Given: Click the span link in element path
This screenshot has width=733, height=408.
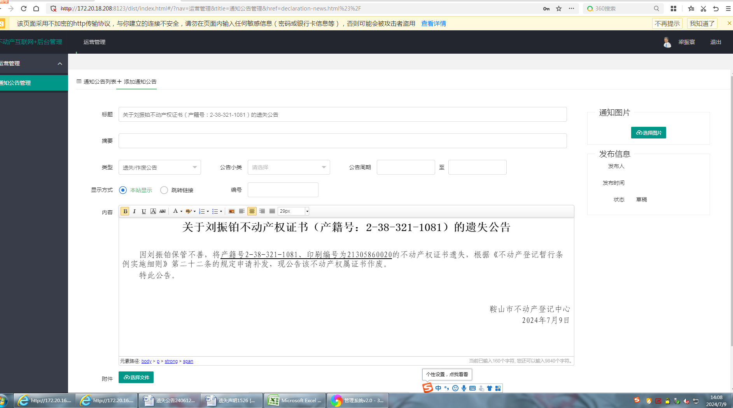Looking at the screenshot, I should coord(188,361).
